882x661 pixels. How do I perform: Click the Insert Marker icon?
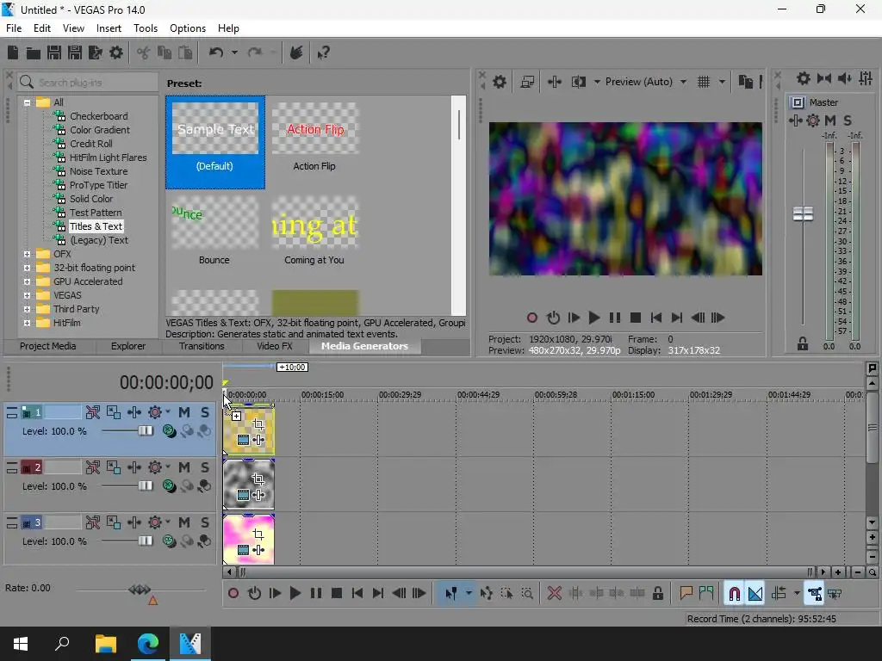point(686,594)
